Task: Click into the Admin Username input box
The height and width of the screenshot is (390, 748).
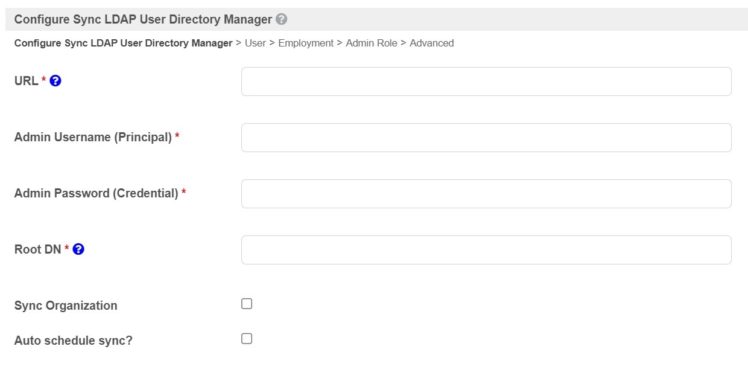Action: tap(486, 138)
